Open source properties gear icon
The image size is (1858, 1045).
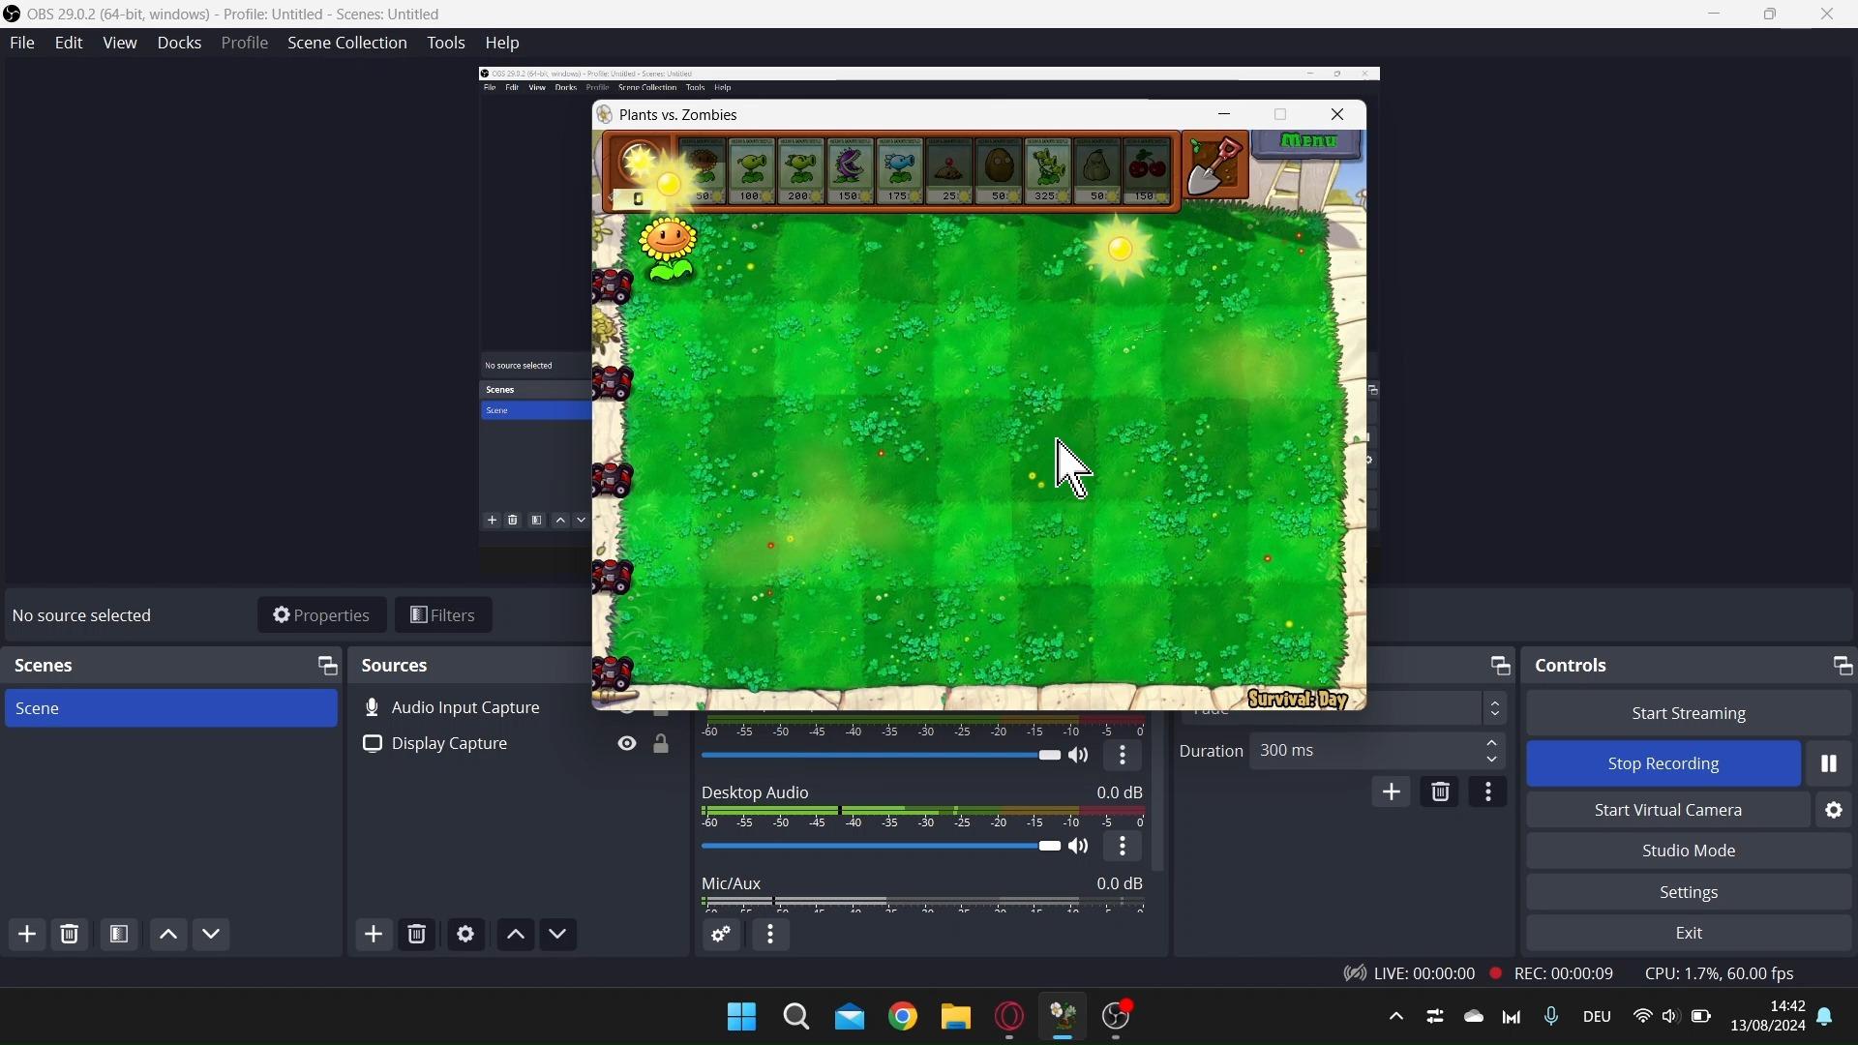(466, 935)
